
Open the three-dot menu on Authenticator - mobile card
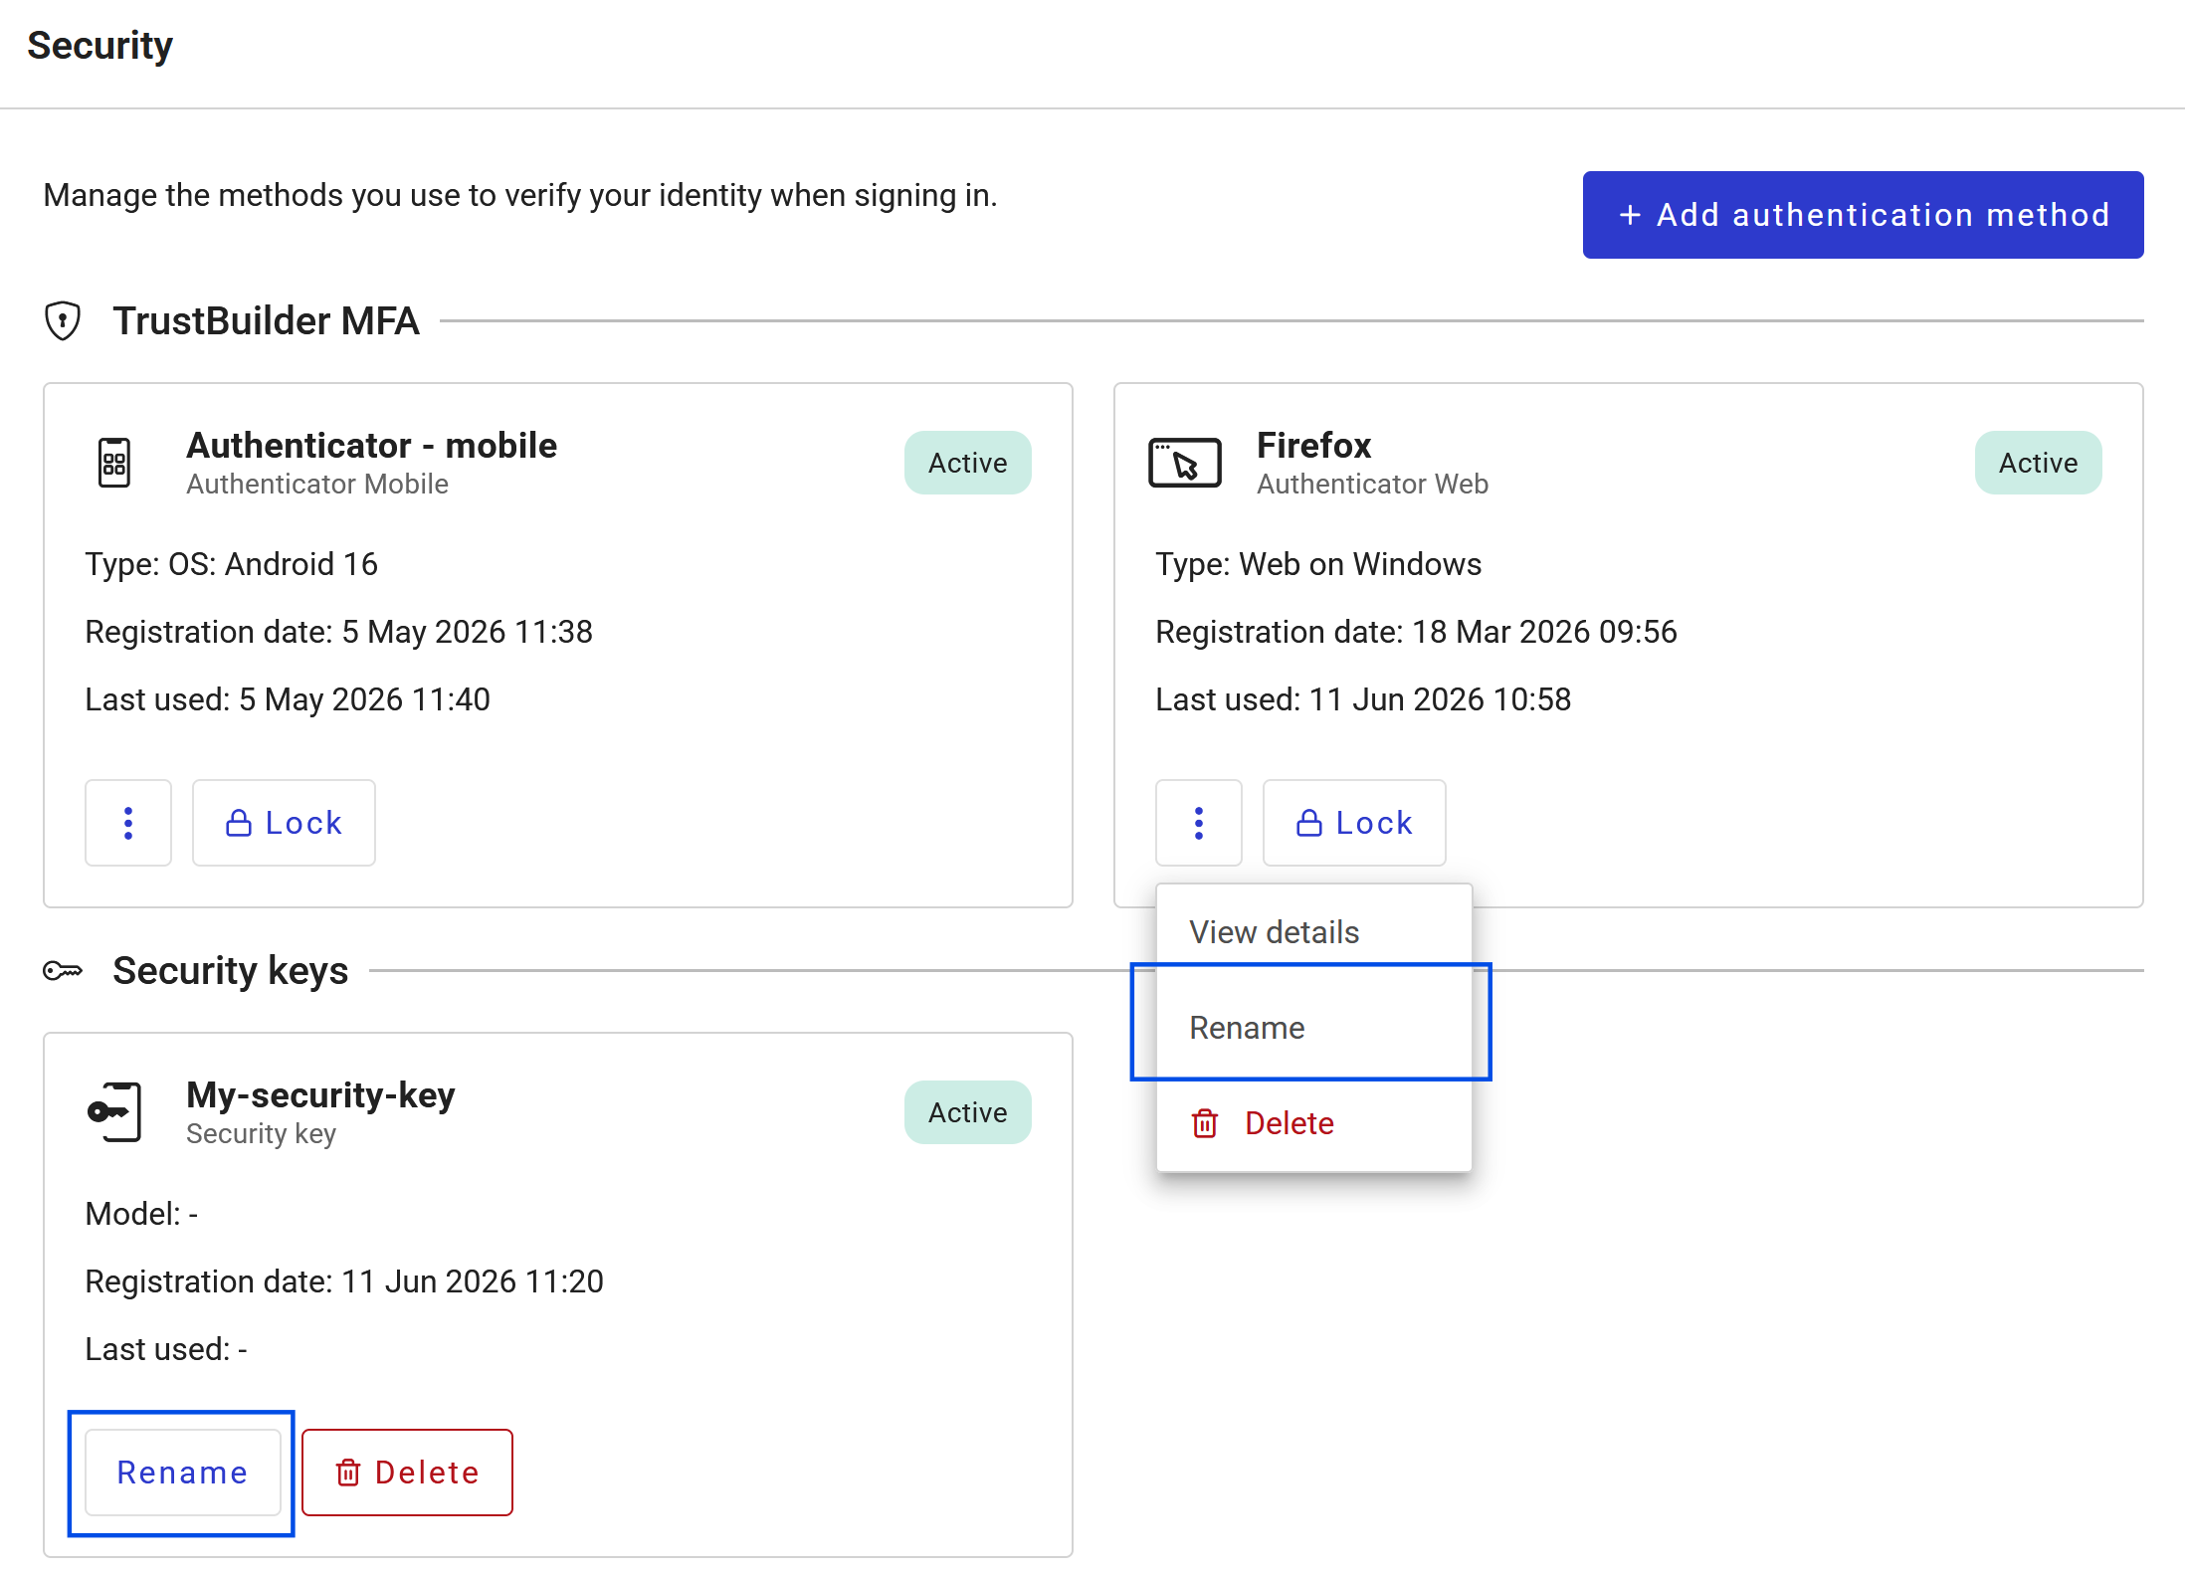click(128, 823)
